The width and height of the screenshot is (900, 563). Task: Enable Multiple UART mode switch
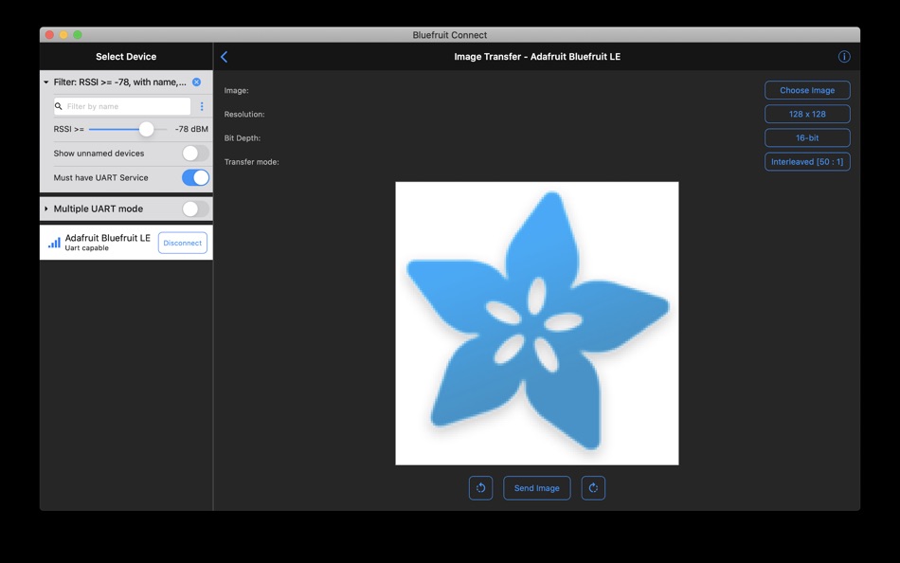[x=195, y=209]
